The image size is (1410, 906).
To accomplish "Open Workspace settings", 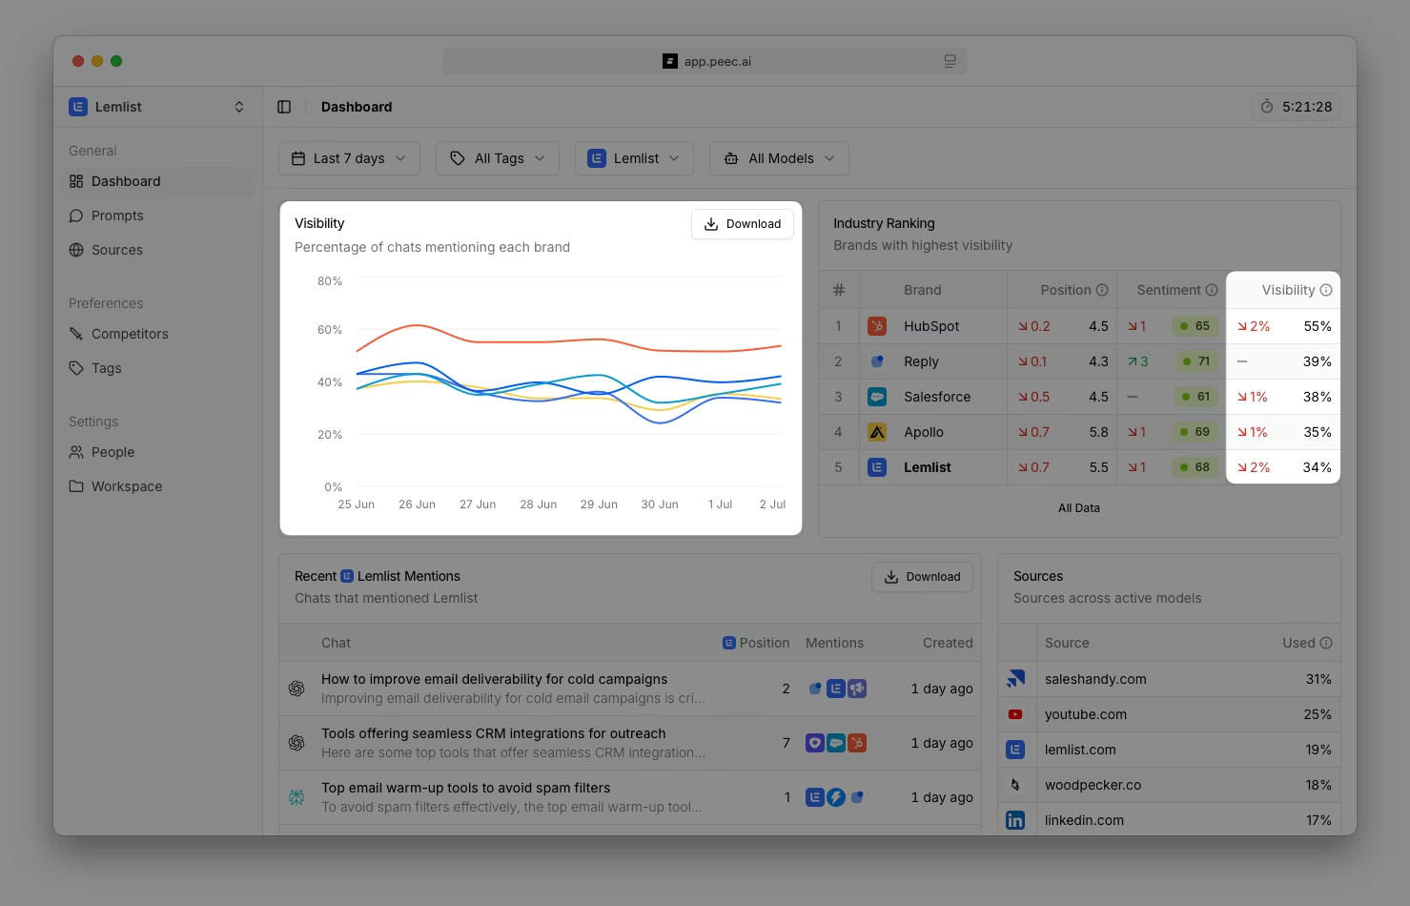I will [x=157, y=486].
